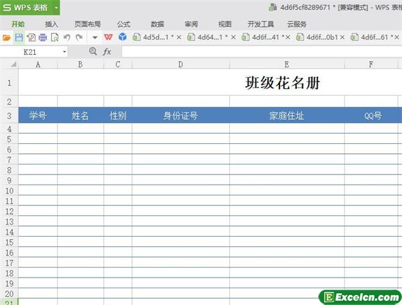Close the 4d6f...0b1 document tab

[342, 37]
